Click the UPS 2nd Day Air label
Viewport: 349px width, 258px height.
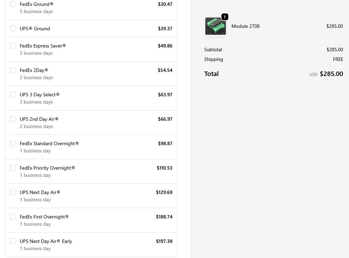click(x=39, y=119)
